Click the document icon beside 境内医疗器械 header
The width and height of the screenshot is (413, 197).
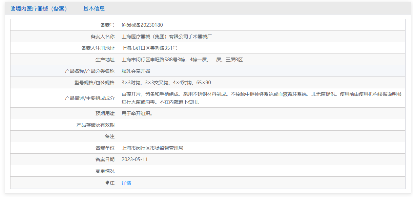coord(13,9)
